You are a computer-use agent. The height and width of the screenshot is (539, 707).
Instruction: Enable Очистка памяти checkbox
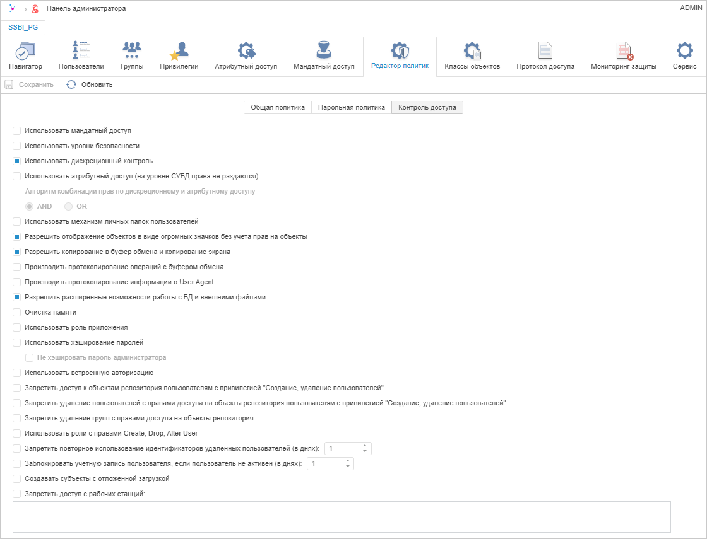pos(16,312)
